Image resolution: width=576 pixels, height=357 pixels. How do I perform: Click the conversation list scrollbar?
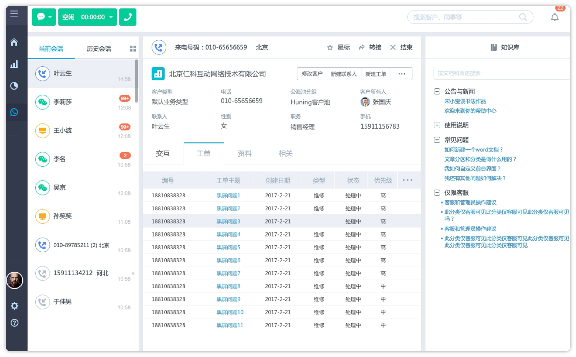coord(136,81)
